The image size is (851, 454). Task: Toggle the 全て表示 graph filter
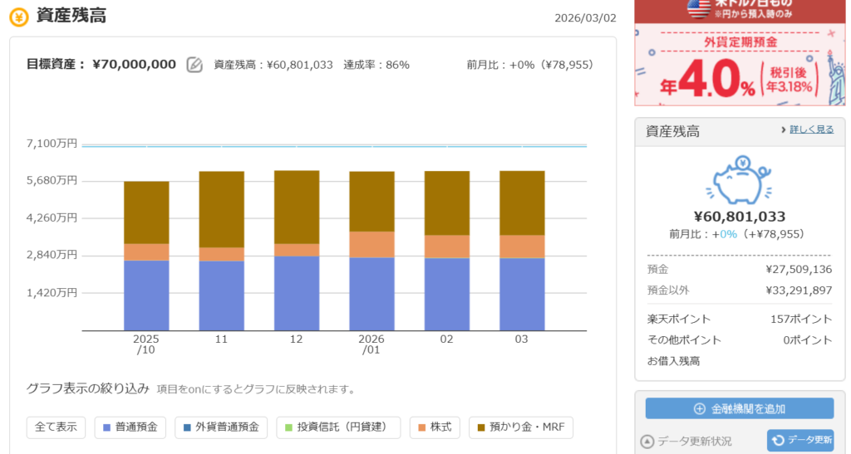(57, 427)
